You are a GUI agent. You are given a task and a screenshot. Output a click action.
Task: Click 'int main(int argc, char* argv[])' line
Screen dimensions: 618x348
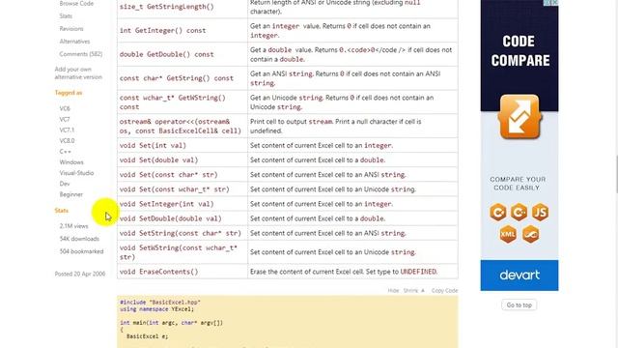[172, 323]
